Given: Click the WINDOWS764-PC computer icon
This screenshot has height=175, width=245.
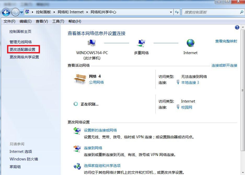Looking at the screenshot, I should [x=92, y=42].
